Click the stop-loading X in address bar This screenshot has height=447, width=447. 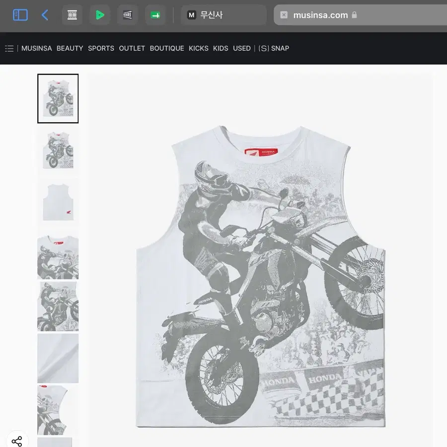pos(284,15)
